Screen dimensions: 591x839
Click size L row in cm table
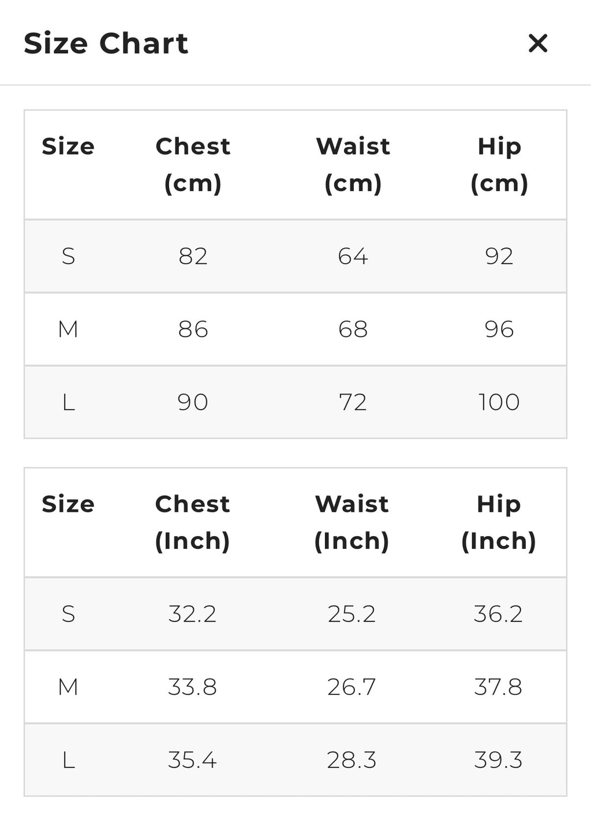click(68, 402)
